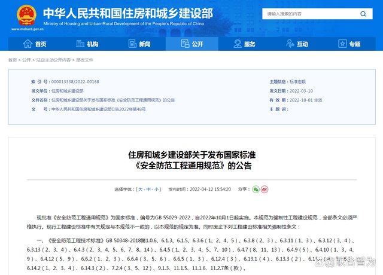Click the national emblem logo
This screenshot has width=383, height=275.
26,15
